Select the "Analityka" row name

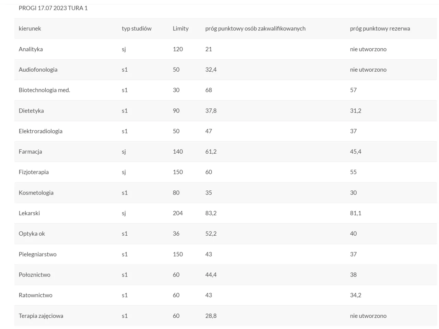[x=31, y=49]
